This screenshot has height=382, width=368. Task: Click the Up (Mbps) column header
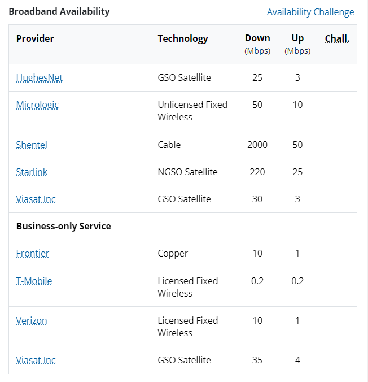[x=297, y=44]
